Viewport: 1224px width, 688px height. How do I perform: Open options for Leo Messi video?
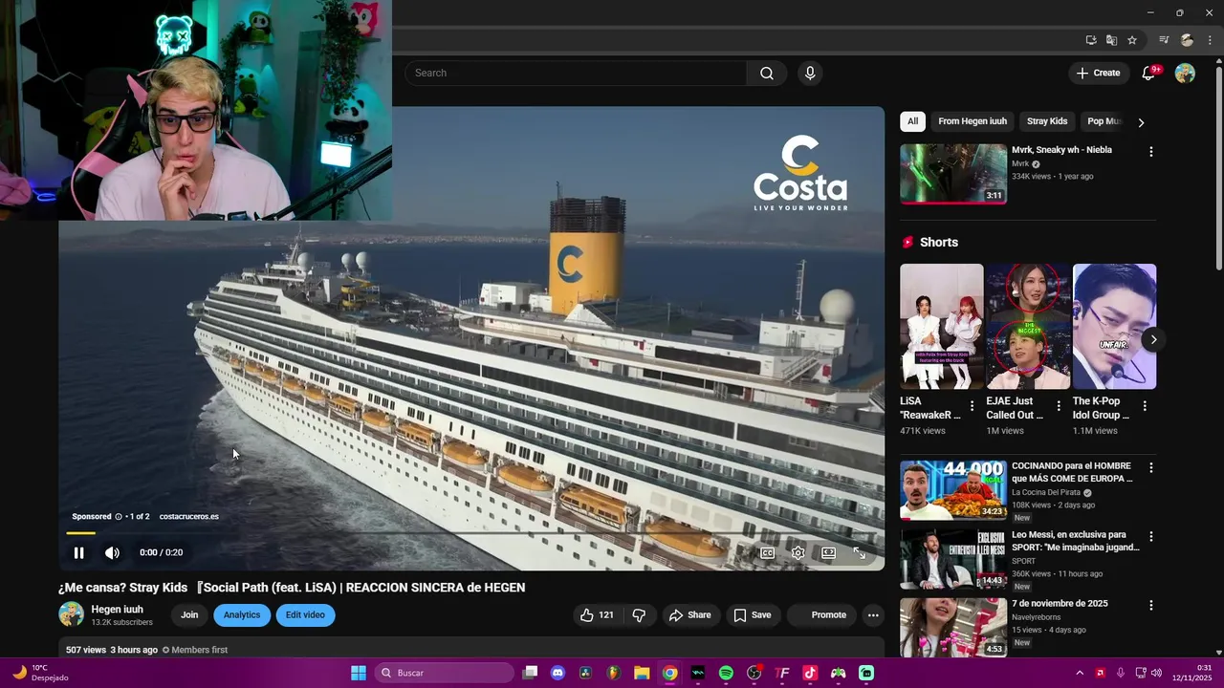coord(1150,537)
